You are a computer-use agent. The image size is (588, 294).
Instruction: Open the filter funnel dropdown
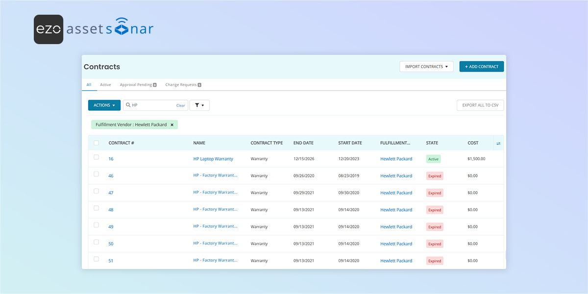(199, 105)
